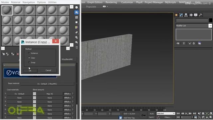Click coat material 1 button 01 - Default
This screenshot has height=120, width=213.
(19, 94)
